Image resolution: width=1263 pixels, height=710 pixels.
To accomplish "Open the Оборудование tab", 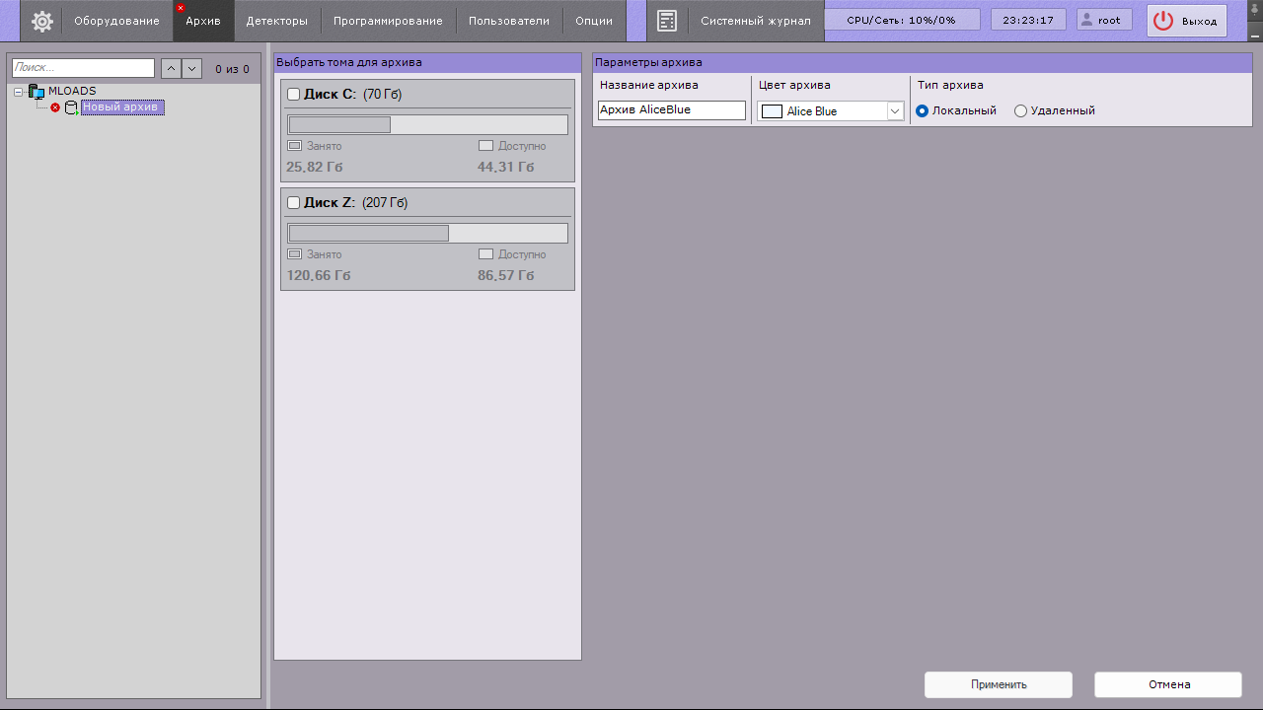I will (116, 21).
